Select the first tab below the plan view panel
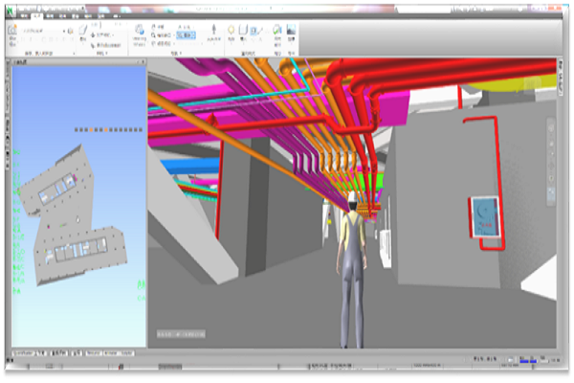The image size is (574, 383). pos(21,352)
